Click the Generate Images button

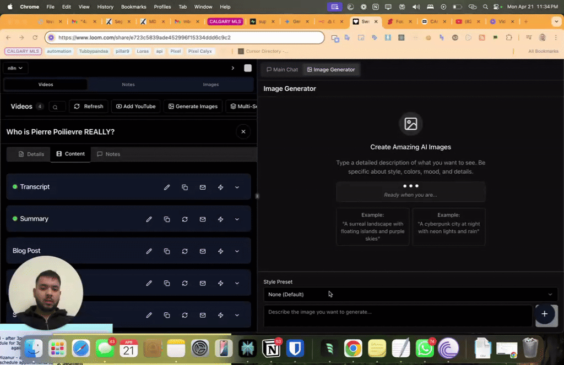click(193, 106)
